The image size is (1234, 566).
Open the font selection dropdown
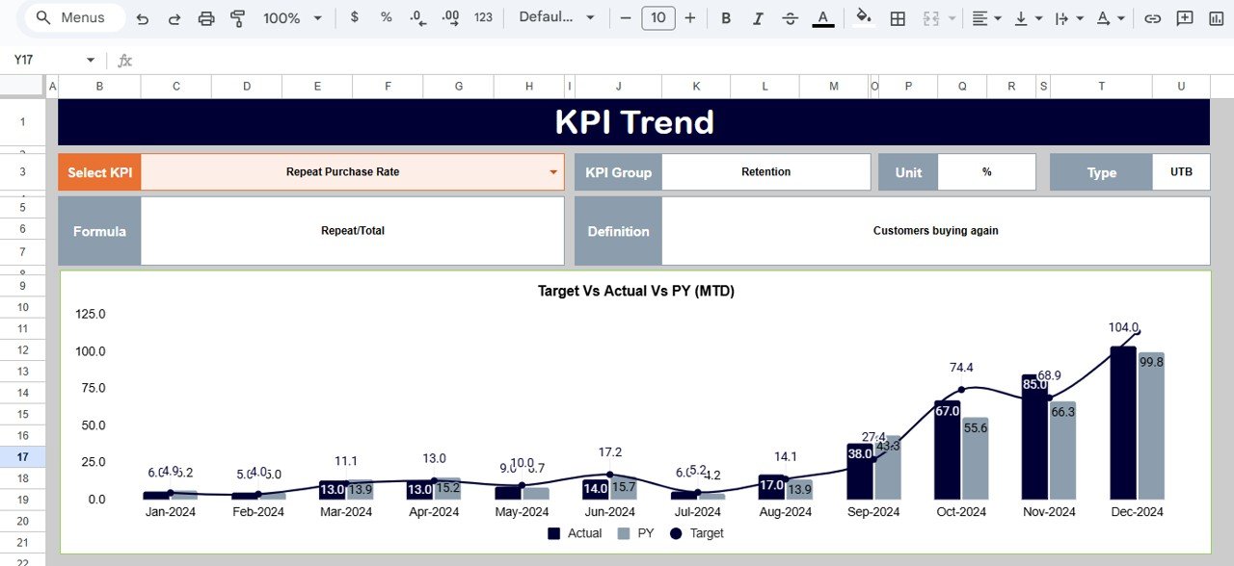[556, 17]
